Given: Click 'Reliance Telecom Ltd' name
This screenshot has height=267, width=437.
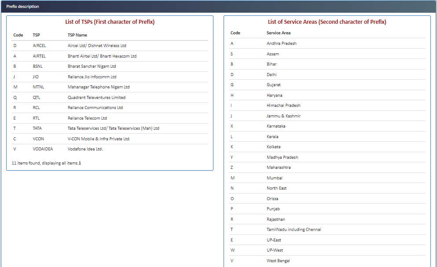Looking at the screenshot, I should [87, 118].
